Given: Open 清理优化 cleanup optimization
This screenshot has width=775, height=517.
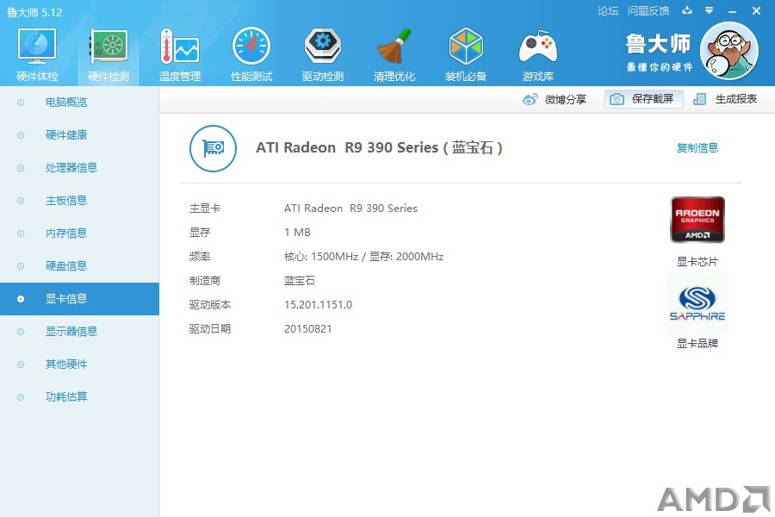Looking at the screenshot, I should (394, 54).
